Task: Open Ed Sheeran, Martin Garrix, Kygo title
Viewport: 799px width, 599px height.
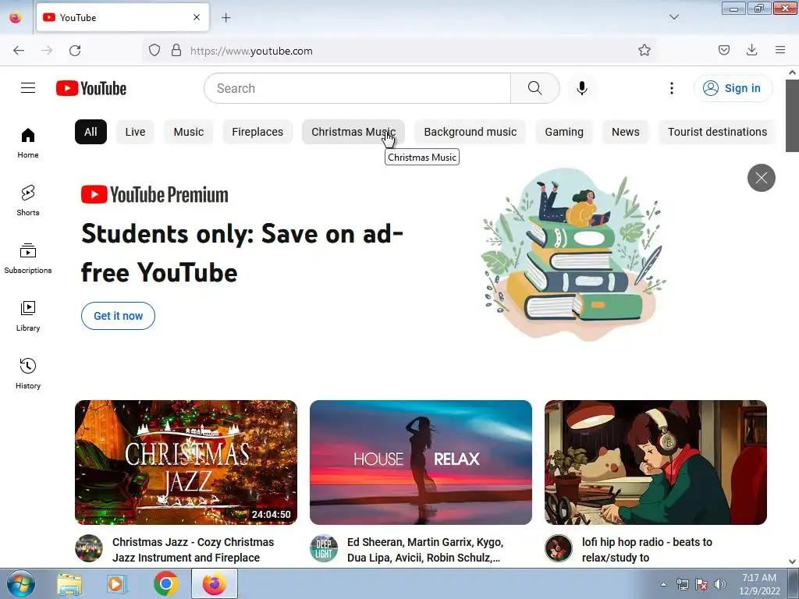Action: click(425, 550)
